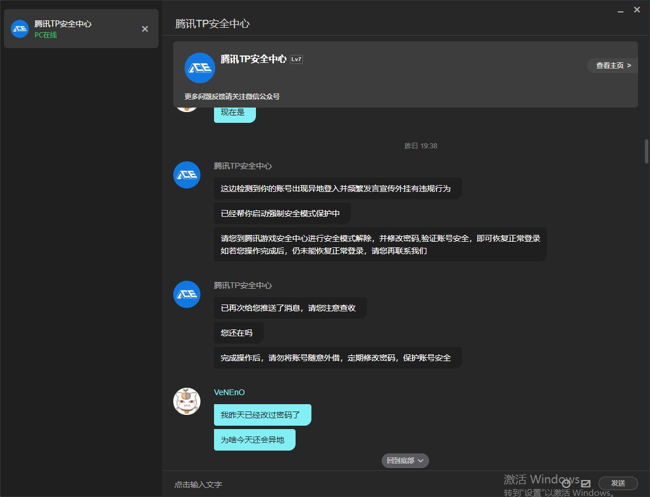Click the bubble 我昨天已经改过密码了
The height and width of the screenshot is (497, 650).
click(x=262, y=415)
